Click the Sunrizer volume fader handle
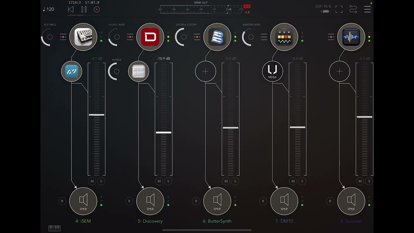 click(x=365, y=117)
